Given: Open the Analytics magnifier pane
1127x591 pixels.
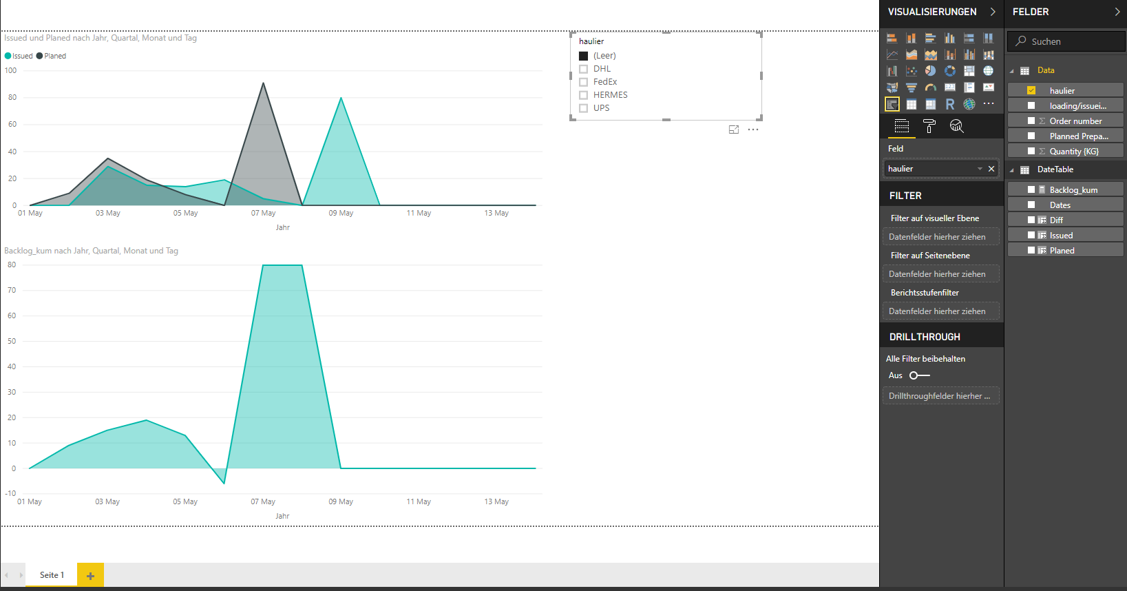Looking at the screenshot, I should 956,126.
